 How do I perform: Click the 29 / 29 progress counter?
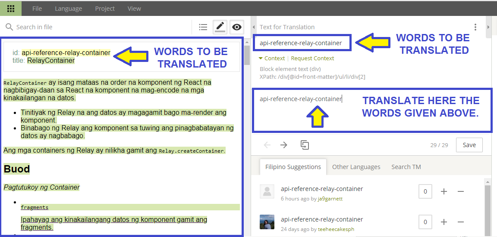(x=439, y=145)
